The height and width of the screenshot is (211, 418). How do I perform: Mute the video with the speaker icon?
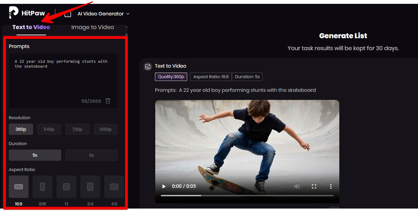click(297, 186)
